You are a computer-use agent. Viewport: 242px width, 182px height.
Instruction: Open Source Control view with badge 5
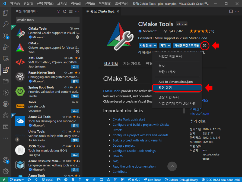[x=5, y=36]
